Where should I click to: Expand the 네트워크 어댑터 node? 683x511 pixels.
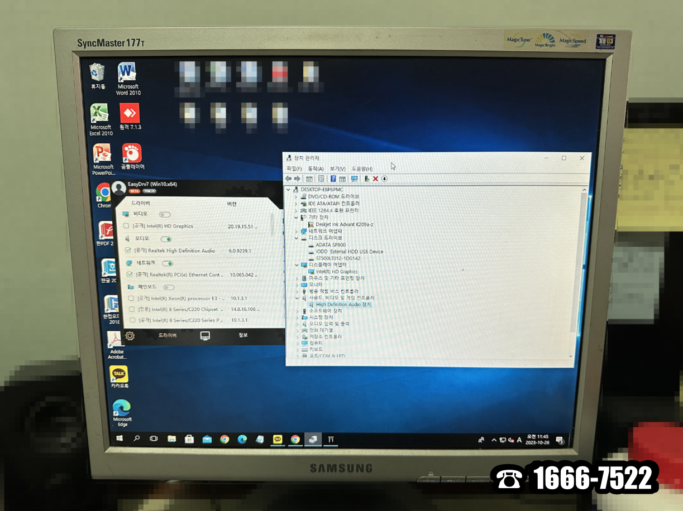297,231
